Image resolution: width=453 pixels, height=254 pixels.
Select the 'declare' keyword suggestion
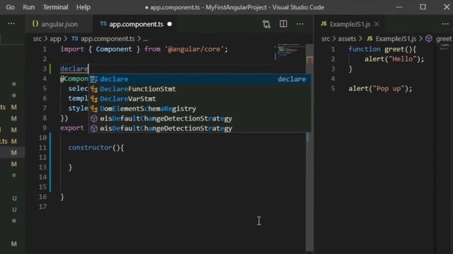200,79
